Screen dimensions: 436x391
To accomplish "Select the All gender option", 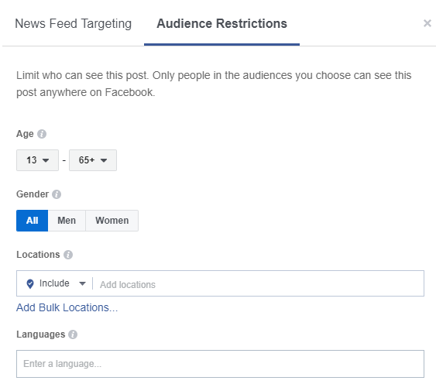I will click(x=33, y=221).
